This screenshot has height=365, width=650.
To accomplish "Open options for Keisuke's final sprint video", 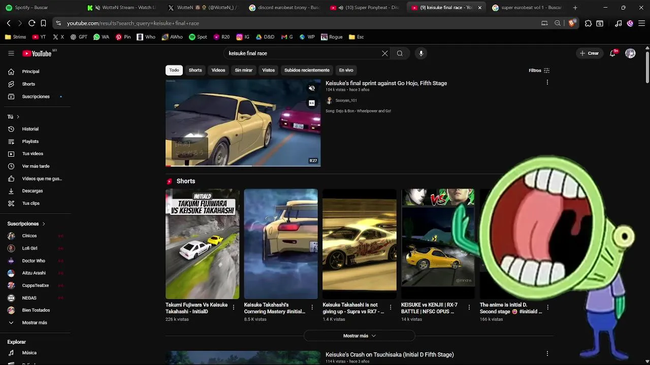I will [x=547, y=82].
